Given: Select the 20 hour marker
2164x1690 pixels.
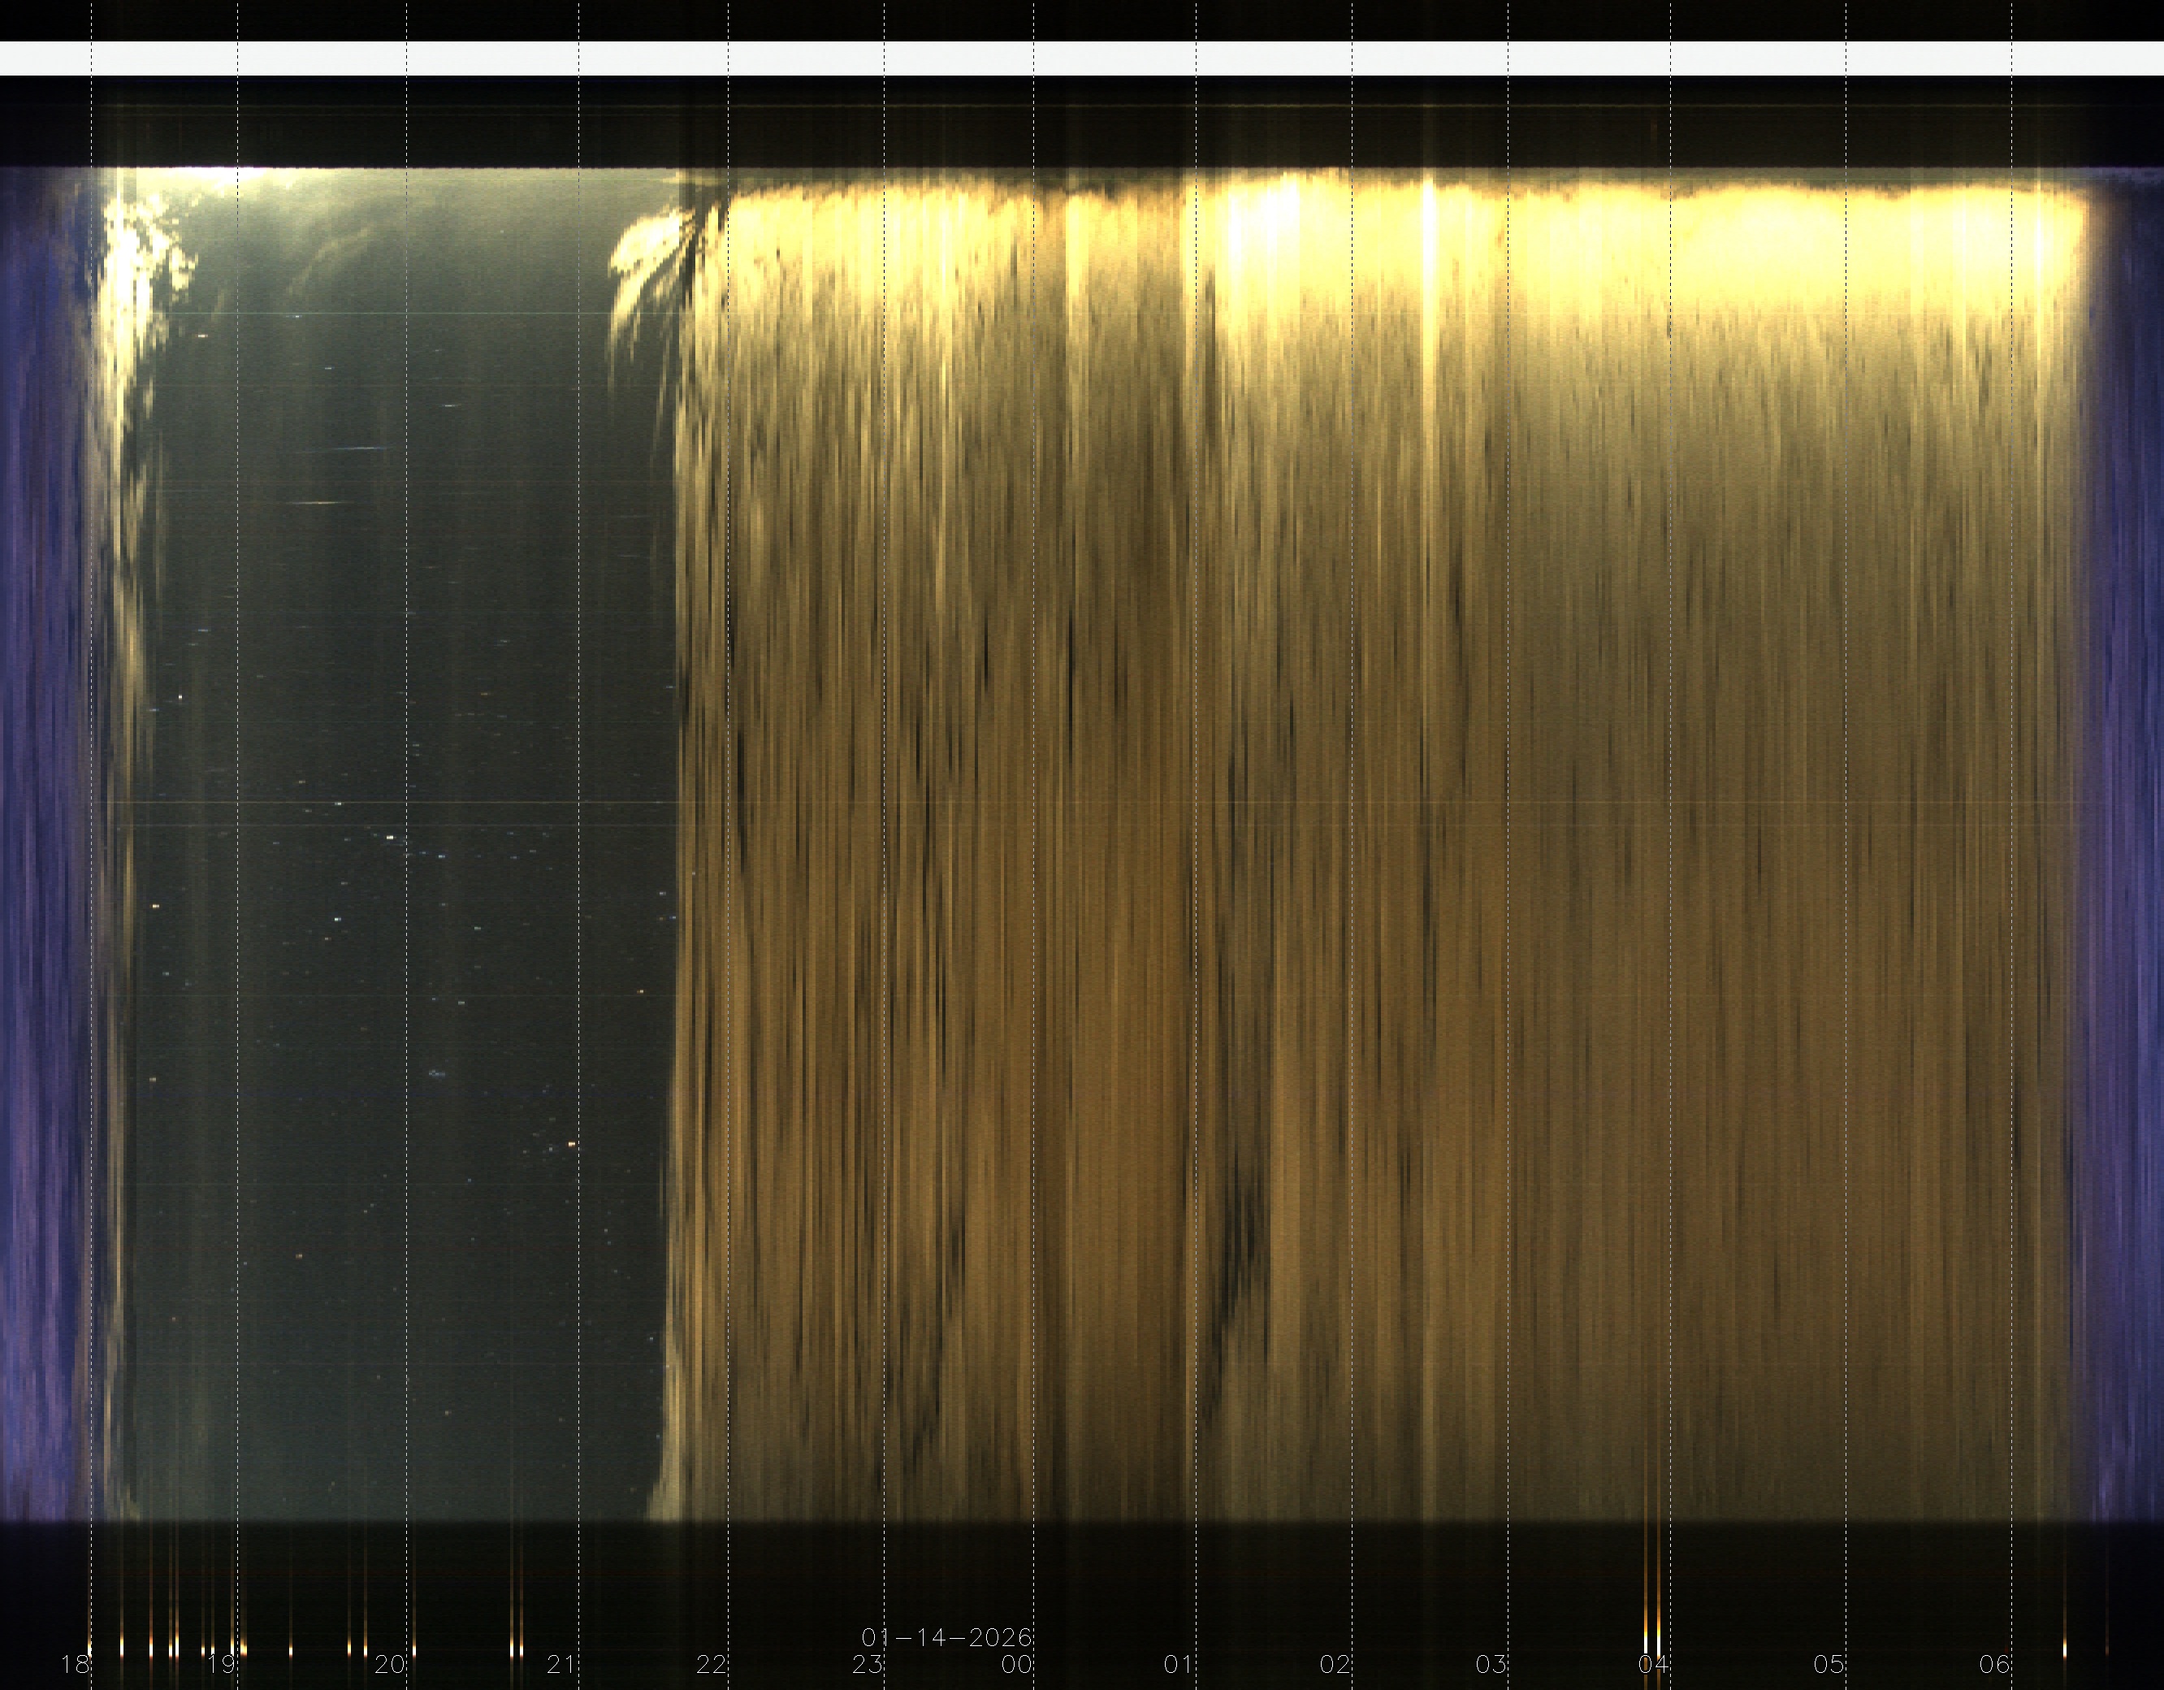Looking at the screenshot, I should click(x=389, y=1664).
